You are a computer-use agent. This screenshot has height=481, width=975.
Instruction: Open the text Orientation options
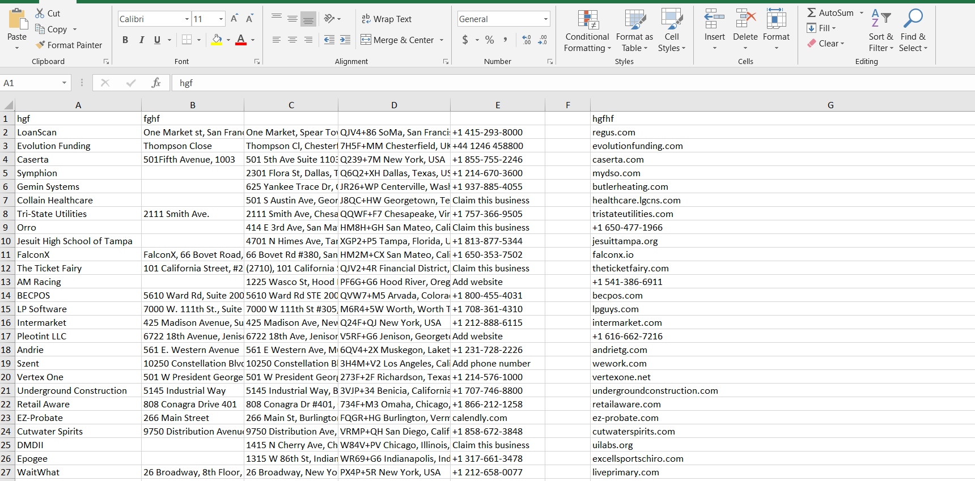[332, 19]
